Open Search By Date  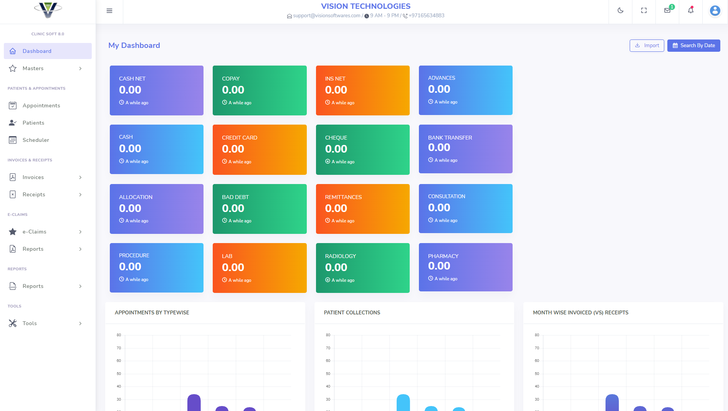coord(693,45)
